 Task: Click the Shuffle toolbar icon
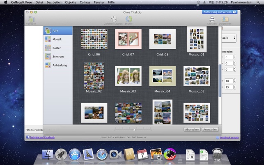click(129, 19)
